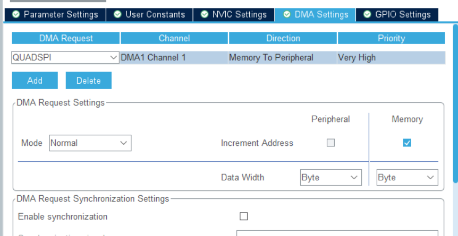Toggle Peripheral increment address checkbox
The height and width of the screenshot is (236, 458).
330,143
